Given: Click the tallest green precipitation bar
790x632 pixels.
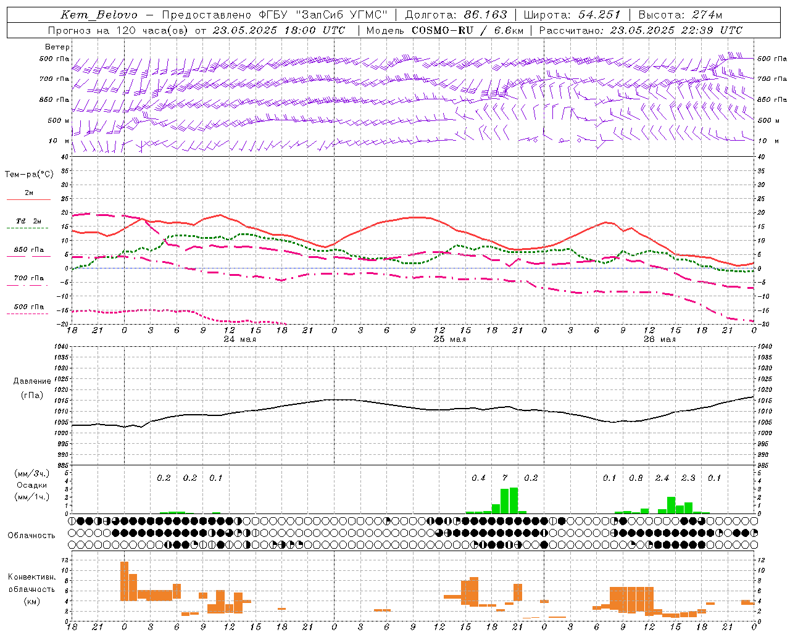Looking at the screenshot, I should pos(513,501).
